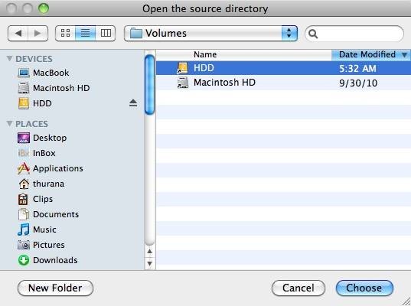
Task: Open Documents from the sidebar
Action: pyautogui.click(x=56, y=214)
